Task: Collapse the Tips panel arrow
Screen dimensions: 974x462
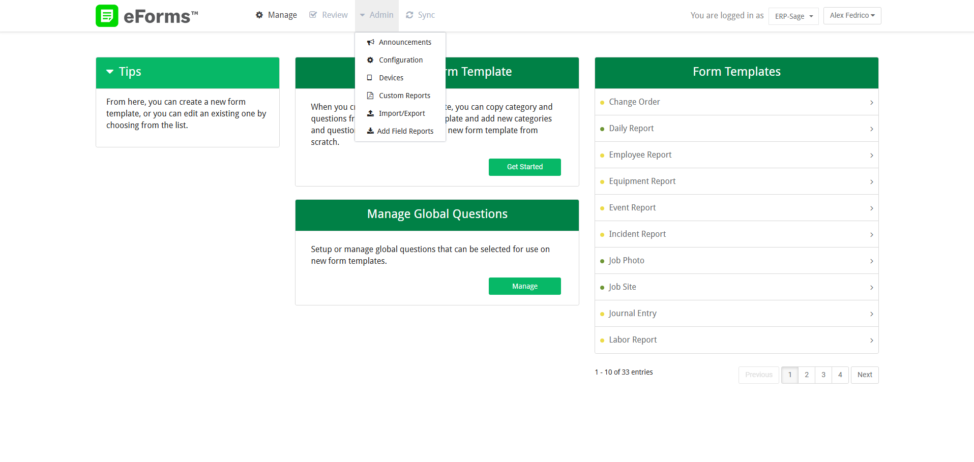Action: click(110, 72)
